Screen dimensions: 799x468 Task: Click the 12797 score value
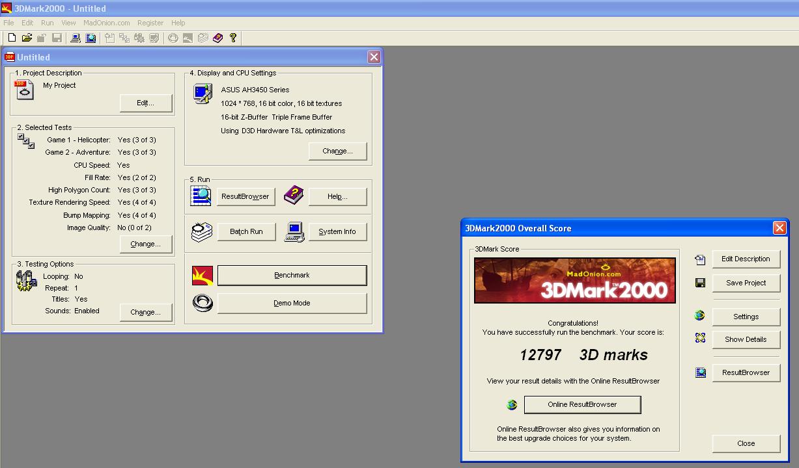540,355
